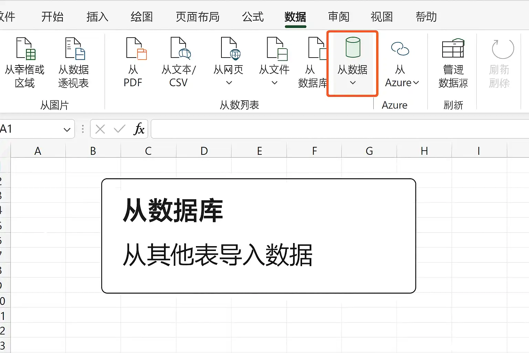Click the Insert Function fx button
The height and width of the screenshot is (353, 529).
coord(139,129)
